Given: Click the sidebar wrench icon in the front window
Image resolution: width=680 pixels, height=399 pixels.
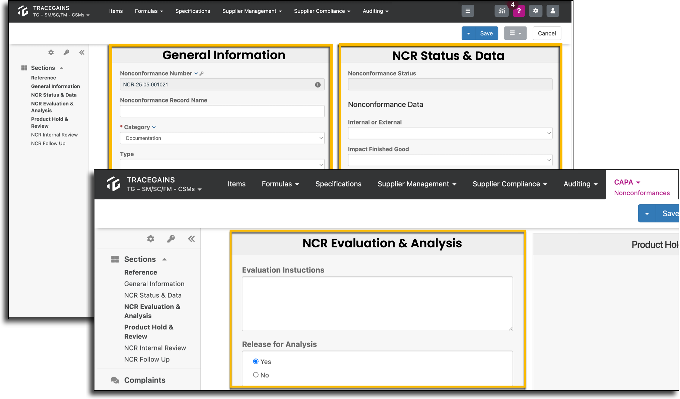Looking at the screenshot, I should [171, 239].
